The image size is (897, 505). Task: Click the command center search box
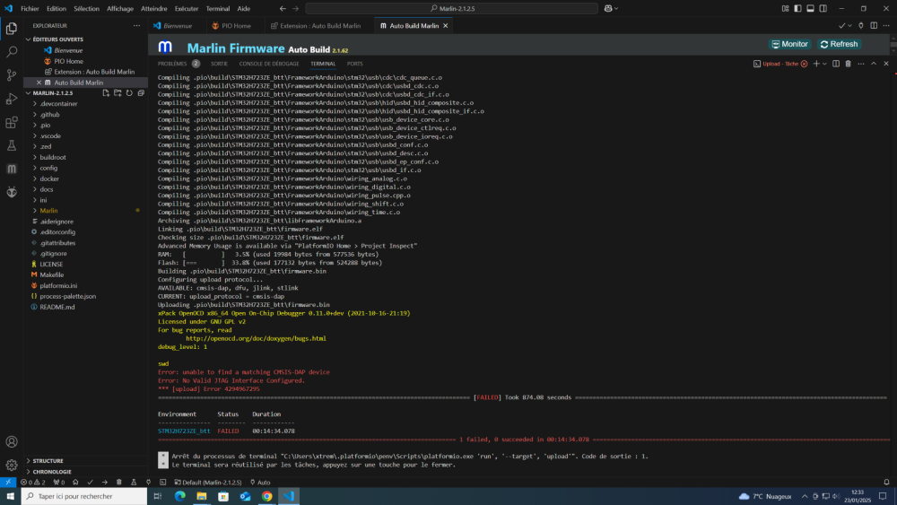[451, 9]
